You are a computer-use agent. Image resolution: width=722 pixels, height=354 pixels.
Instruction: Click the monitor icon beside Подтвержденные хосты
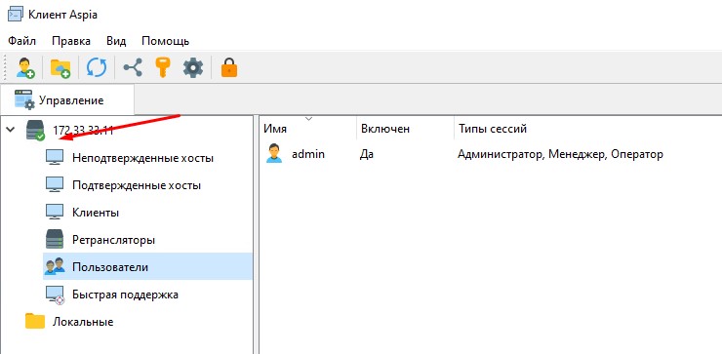(55, 185)
